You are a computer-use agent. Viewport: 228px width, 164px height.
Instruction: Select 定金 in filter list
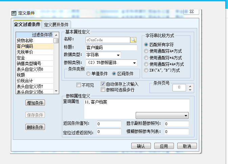[x=35, y=58]
